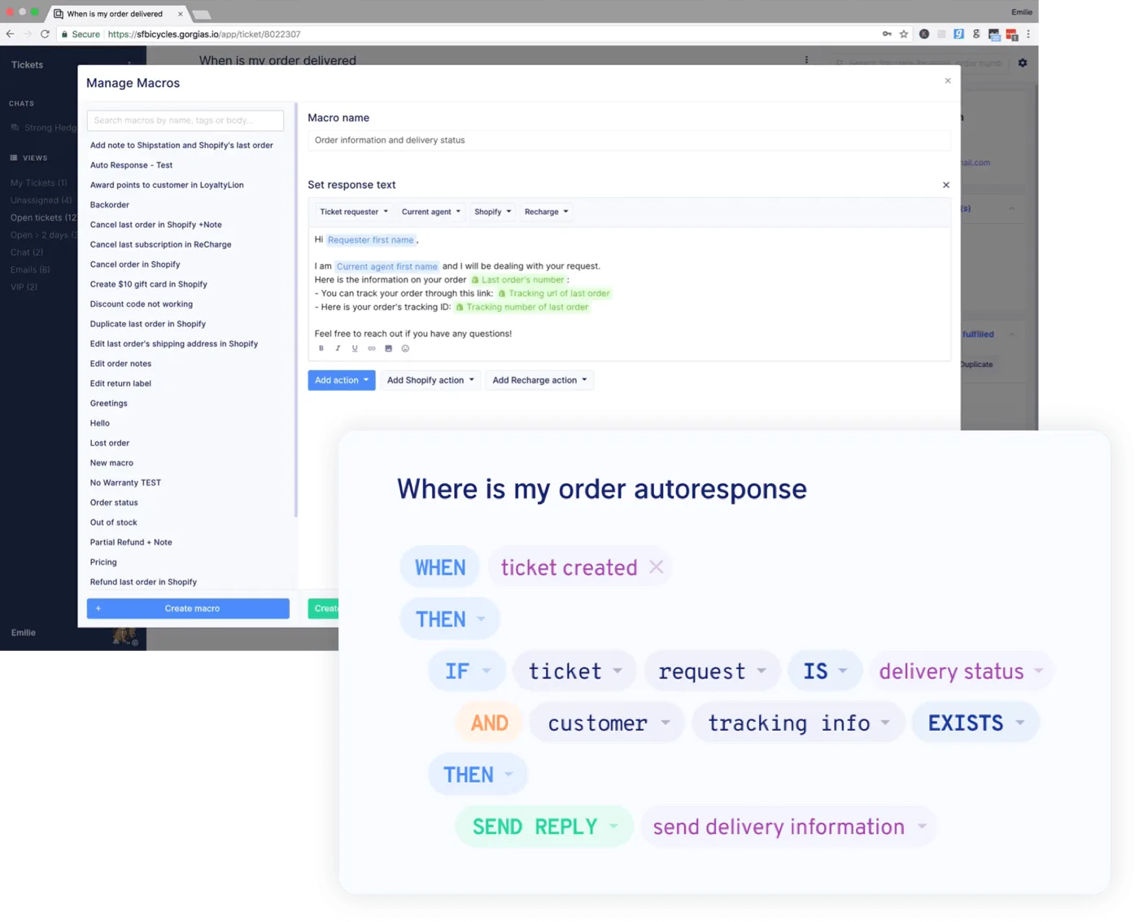Click the Create macro button
The height and width of the screenshot is (922, 1139).
coord(188,609)
